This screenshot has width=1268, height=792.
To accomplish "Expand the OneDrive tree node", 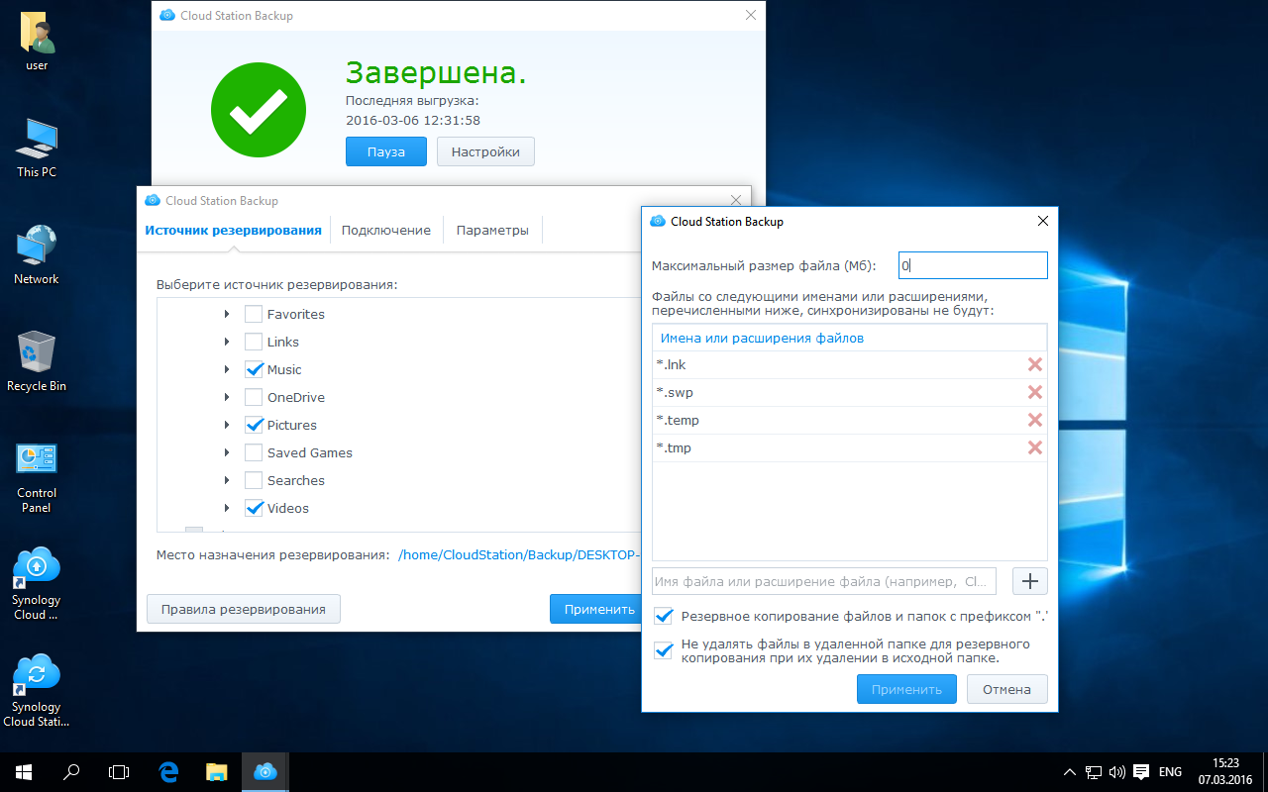I will [228, 397].
